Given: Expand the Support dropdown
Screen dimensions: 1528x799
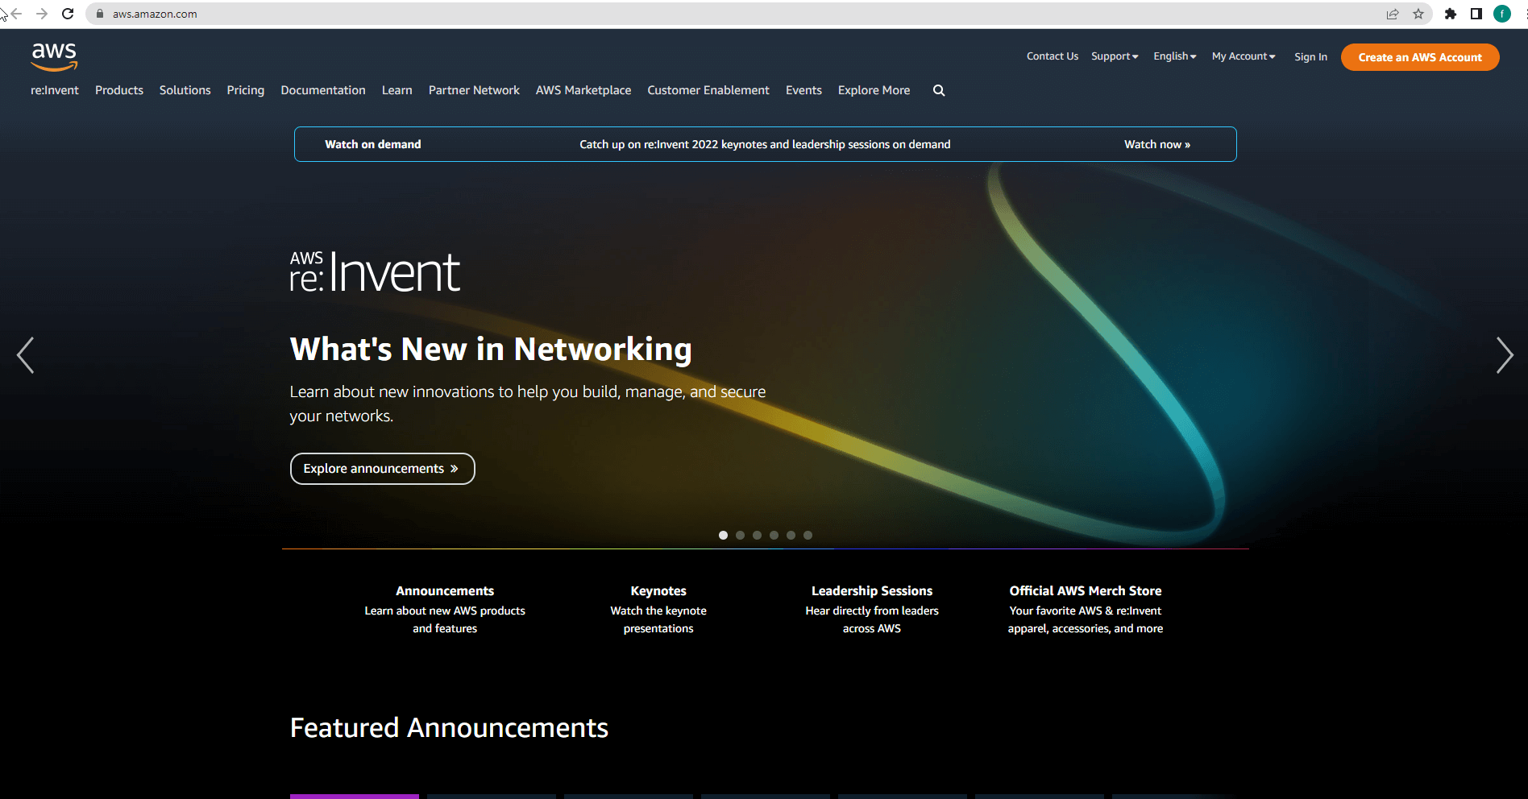Looking at the screenshot, I should click(x=1115, y=56).
